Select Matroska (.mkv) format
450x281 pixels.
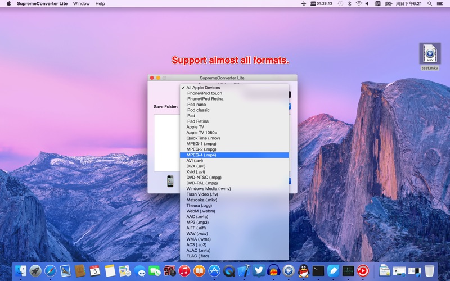tap(234, 200)
